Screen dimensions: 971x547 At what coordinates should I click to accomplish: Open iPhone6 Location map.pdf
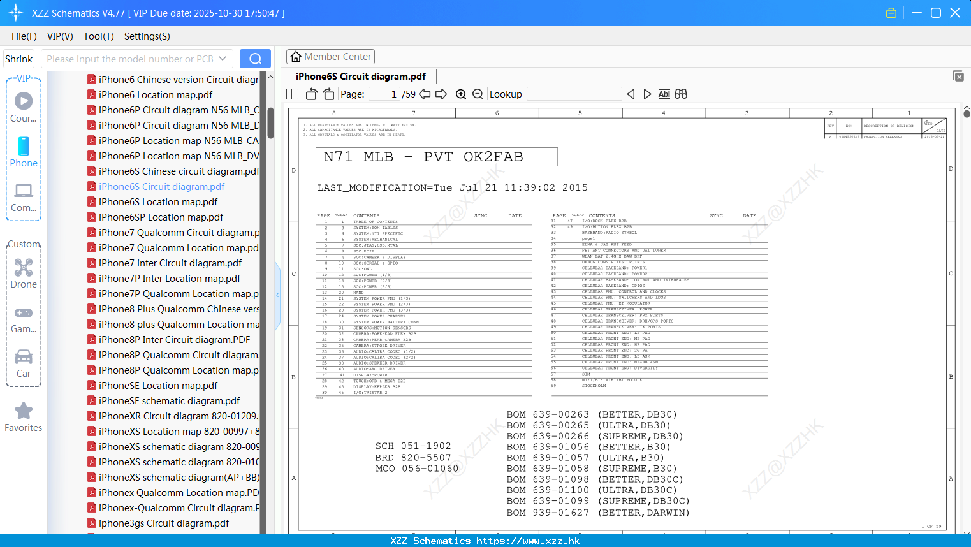tap(156, 95)
